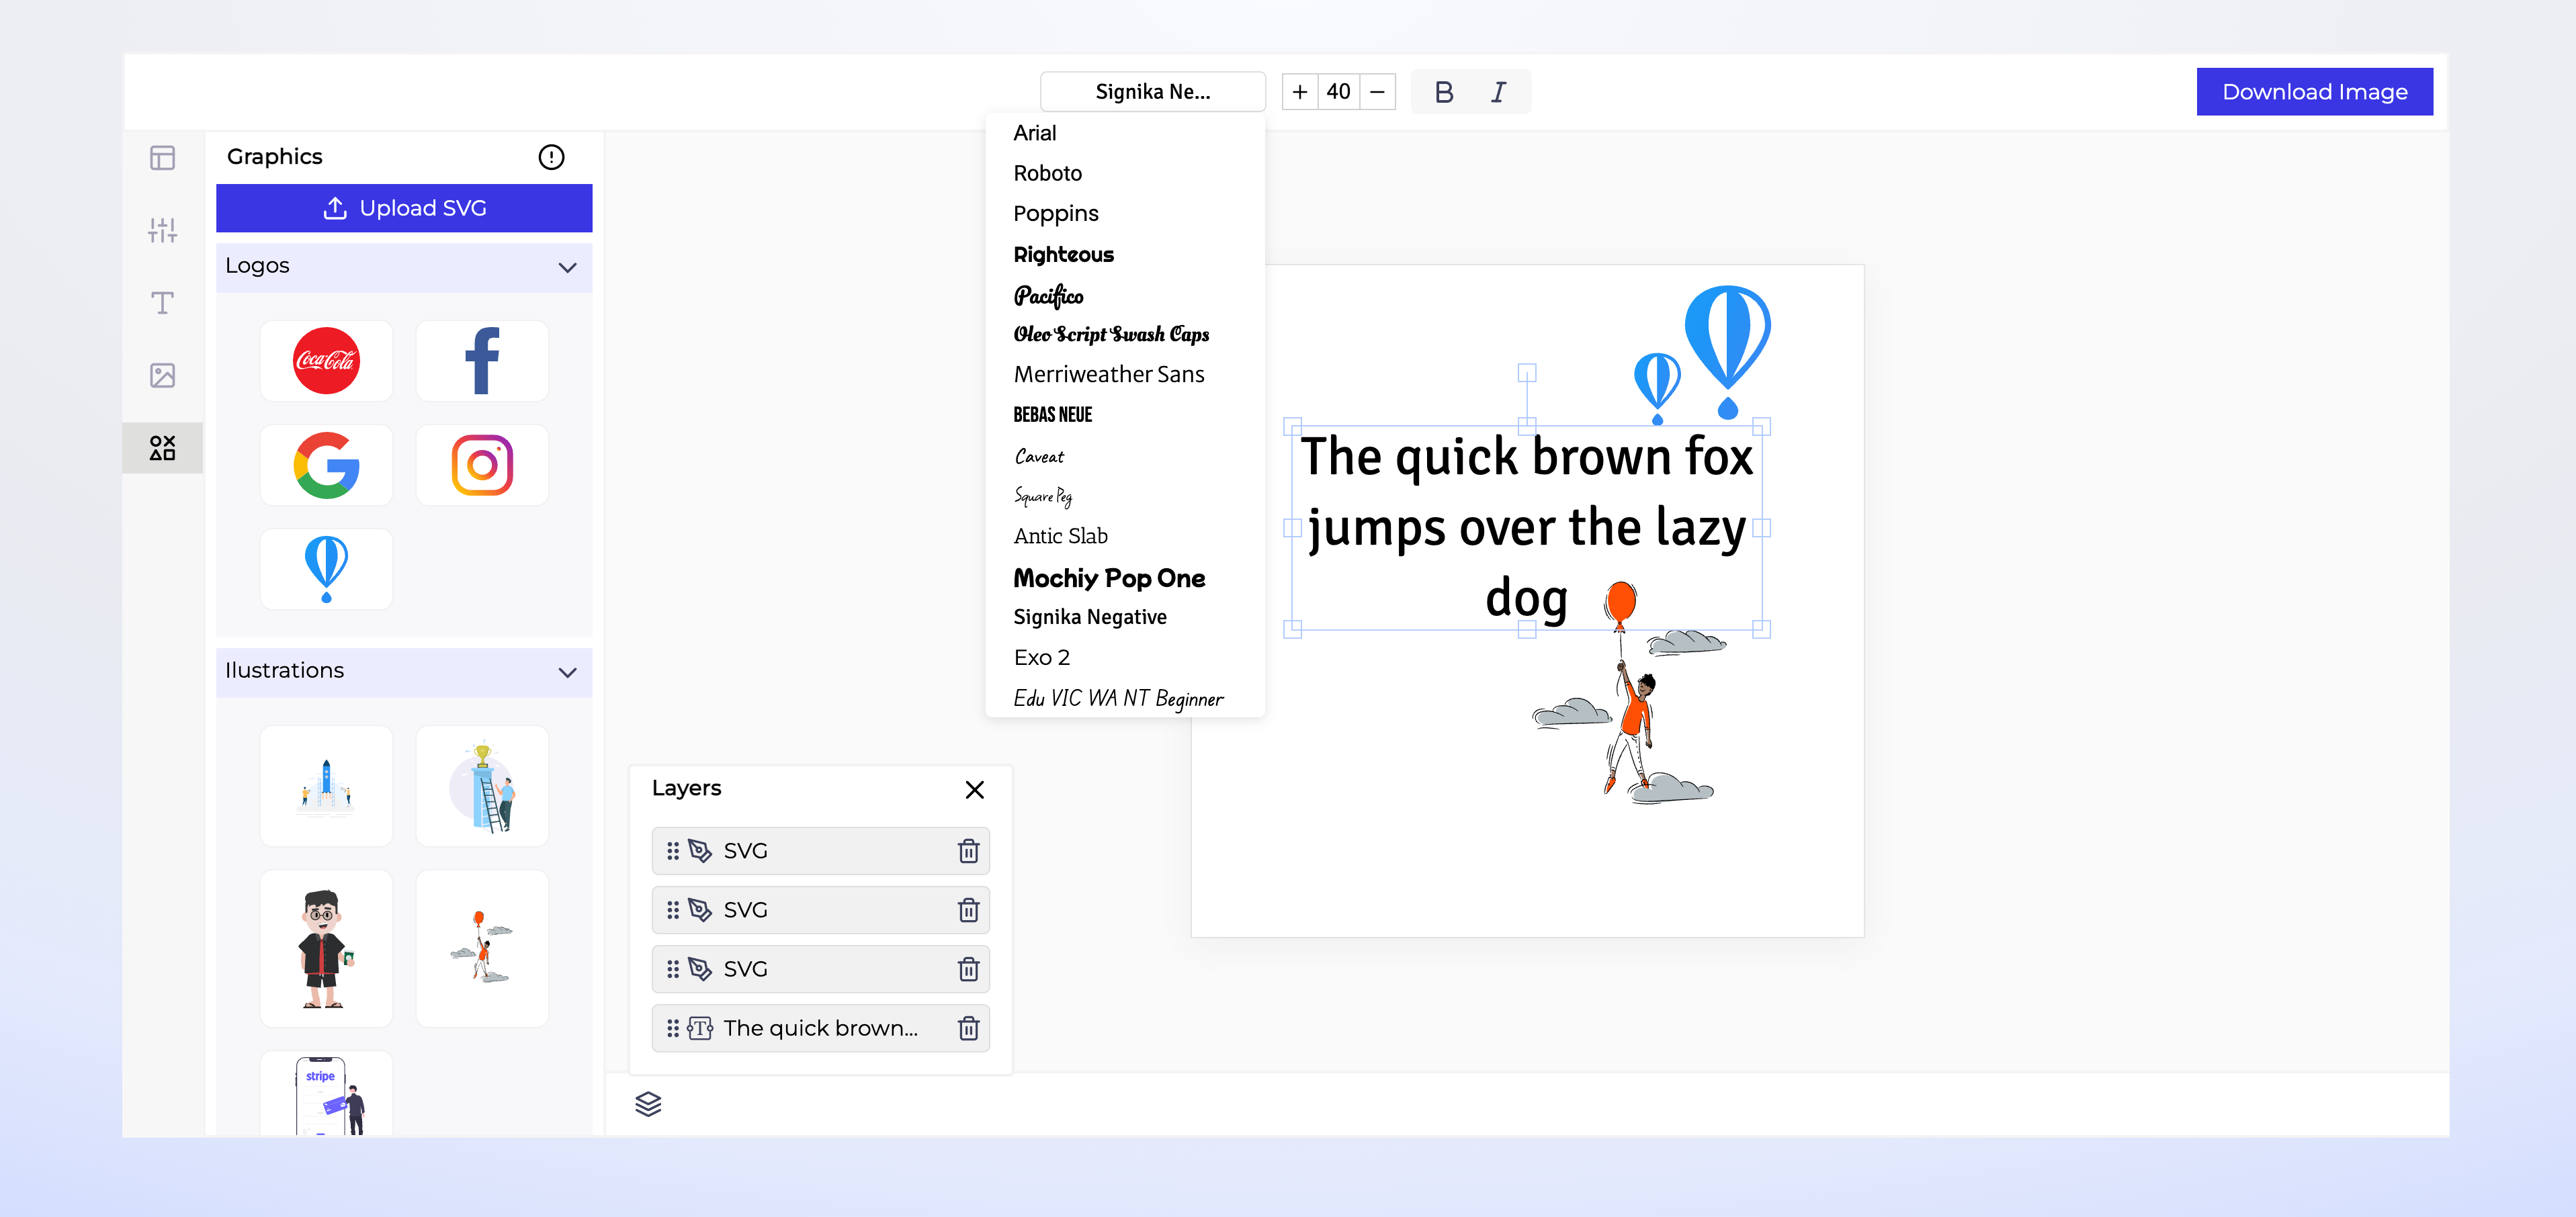Click the info icon next to Graphics
Screen dimensions: 2576x1217
pyautogui.click(x=552, y=156)
